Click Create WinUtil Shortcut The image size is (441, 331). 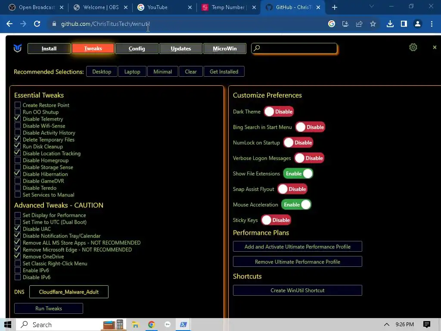coord(297,290)
